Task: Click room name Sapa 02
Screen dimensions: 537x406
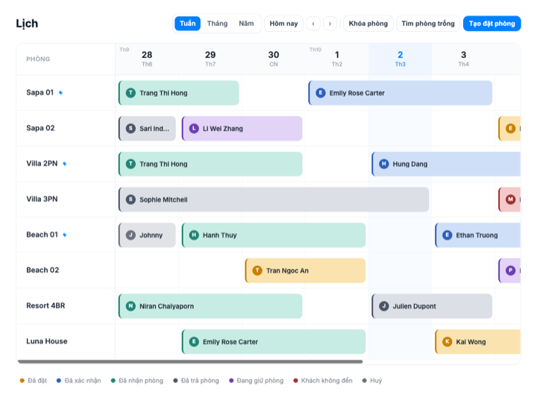Action: (40, 128)
